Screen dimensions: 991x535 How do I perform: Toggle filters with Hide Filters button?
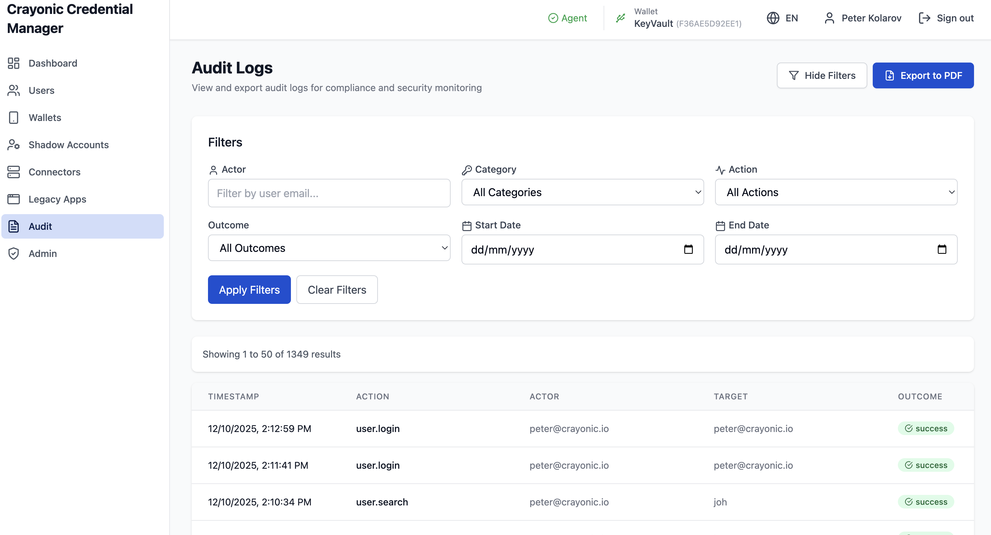click(822, 75)
